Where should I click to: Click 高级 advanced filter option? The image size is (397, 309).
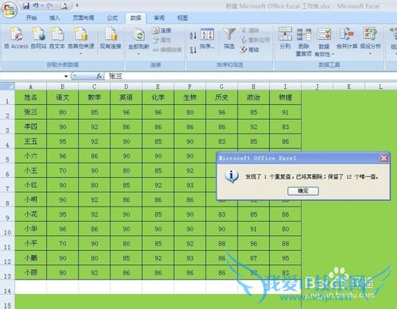click(250, 49)
